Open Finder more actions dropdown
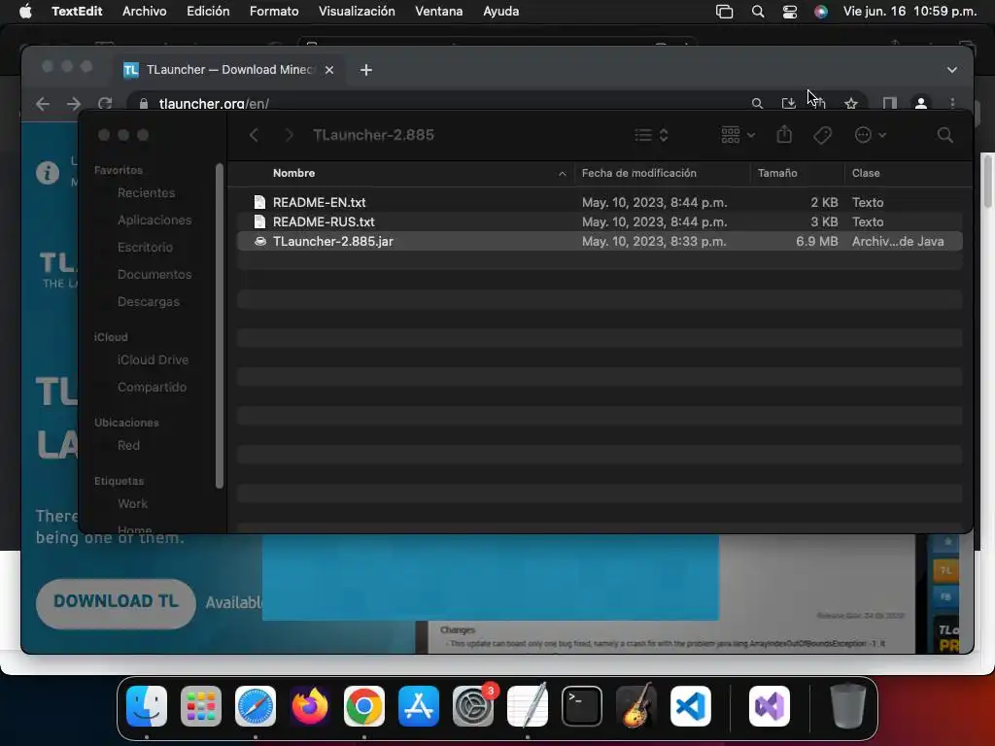The width and height of the screenshot is (995, 746). pos(870,135)
